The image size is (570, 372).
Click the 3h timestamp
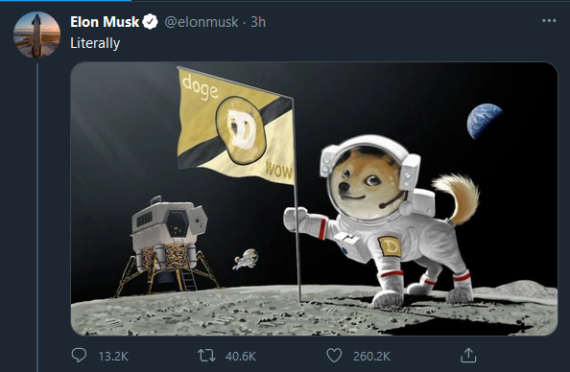[258, 22]
